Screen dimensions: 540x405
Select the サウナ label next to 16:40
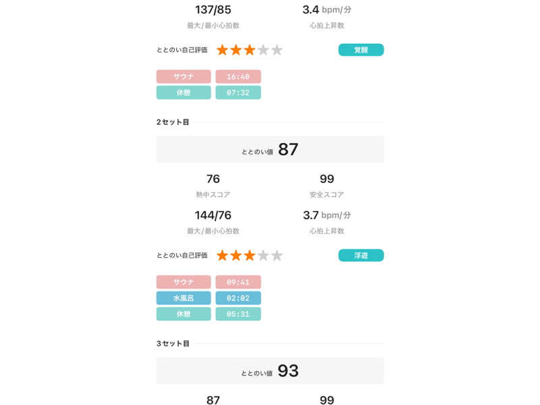click(x=184, y=77)
